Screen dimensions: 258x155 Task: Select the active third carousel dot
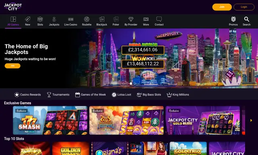click(x=131, y=84)
